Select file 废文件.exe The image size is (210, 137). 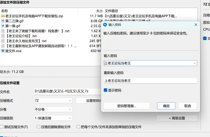tap(13, 51)
